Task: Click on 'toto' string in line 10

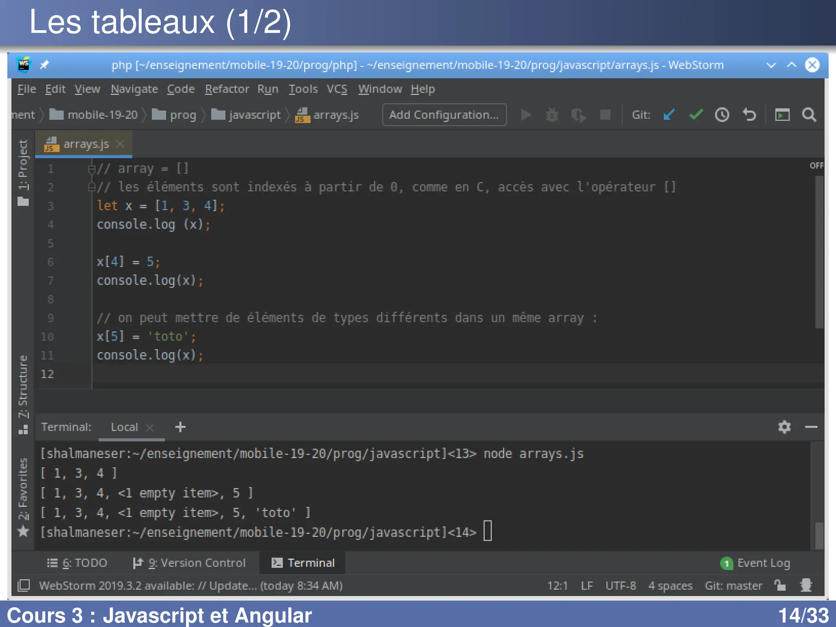Action: (x=168, y=336)
